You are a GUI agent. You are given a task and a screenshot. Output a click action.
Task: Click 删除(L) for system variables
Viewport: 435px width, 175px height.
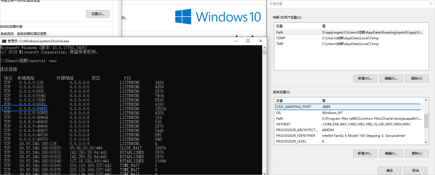pyautogui.click(x=417, y=153)
